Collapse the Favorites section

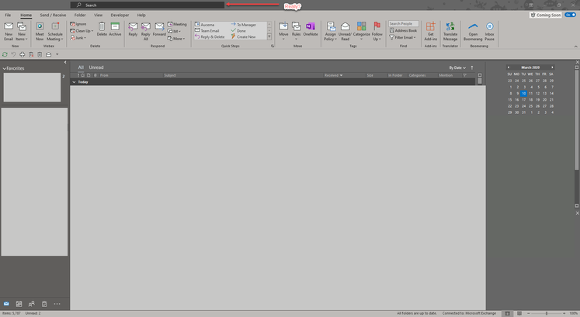coord(4,68)
